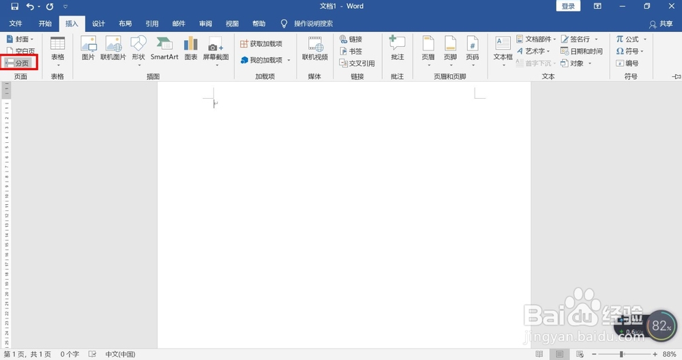Switch to the 视图 ribbon tab
The height and width of the screenshot is (360, 682).
pyautogui.click(x=232, y=23)
